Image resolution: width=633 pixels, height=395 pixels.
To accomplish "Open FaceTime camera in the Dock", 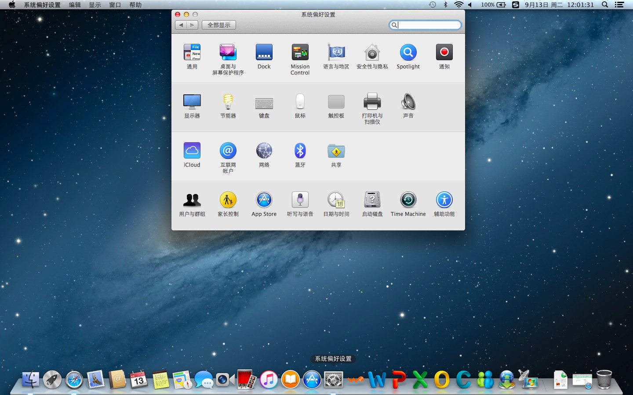I will [225, 380].
